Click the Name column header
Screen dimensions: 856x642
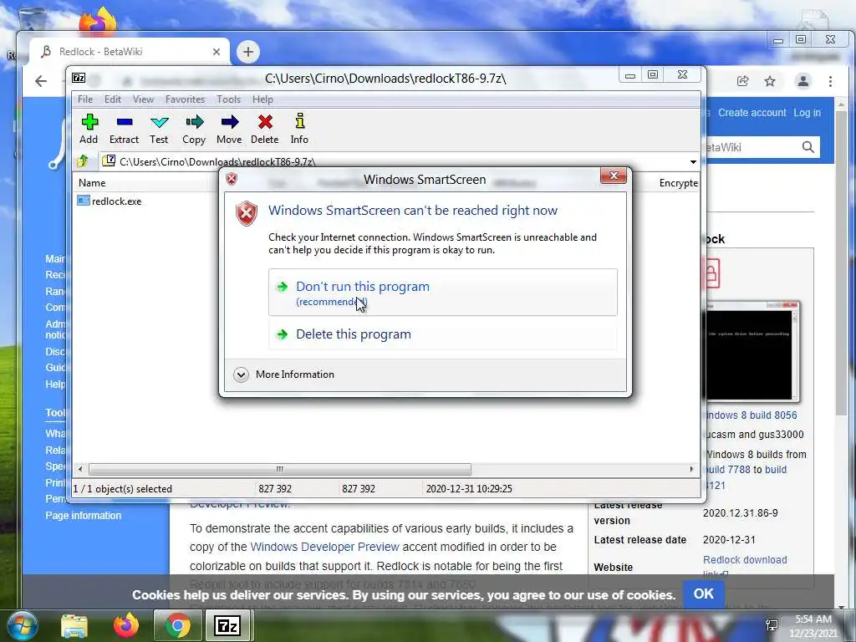(92, 183)
